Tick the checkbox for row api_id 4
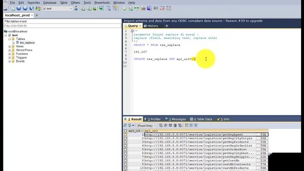This screenshot has width=304, height=171. tap(125, 146)
